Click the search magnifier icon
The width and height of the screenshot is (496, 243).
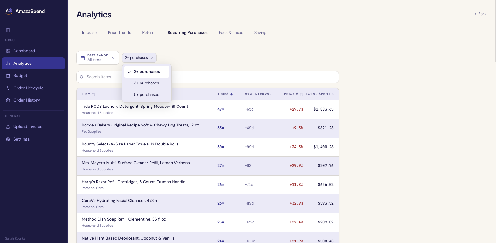[x=82, y=77]
